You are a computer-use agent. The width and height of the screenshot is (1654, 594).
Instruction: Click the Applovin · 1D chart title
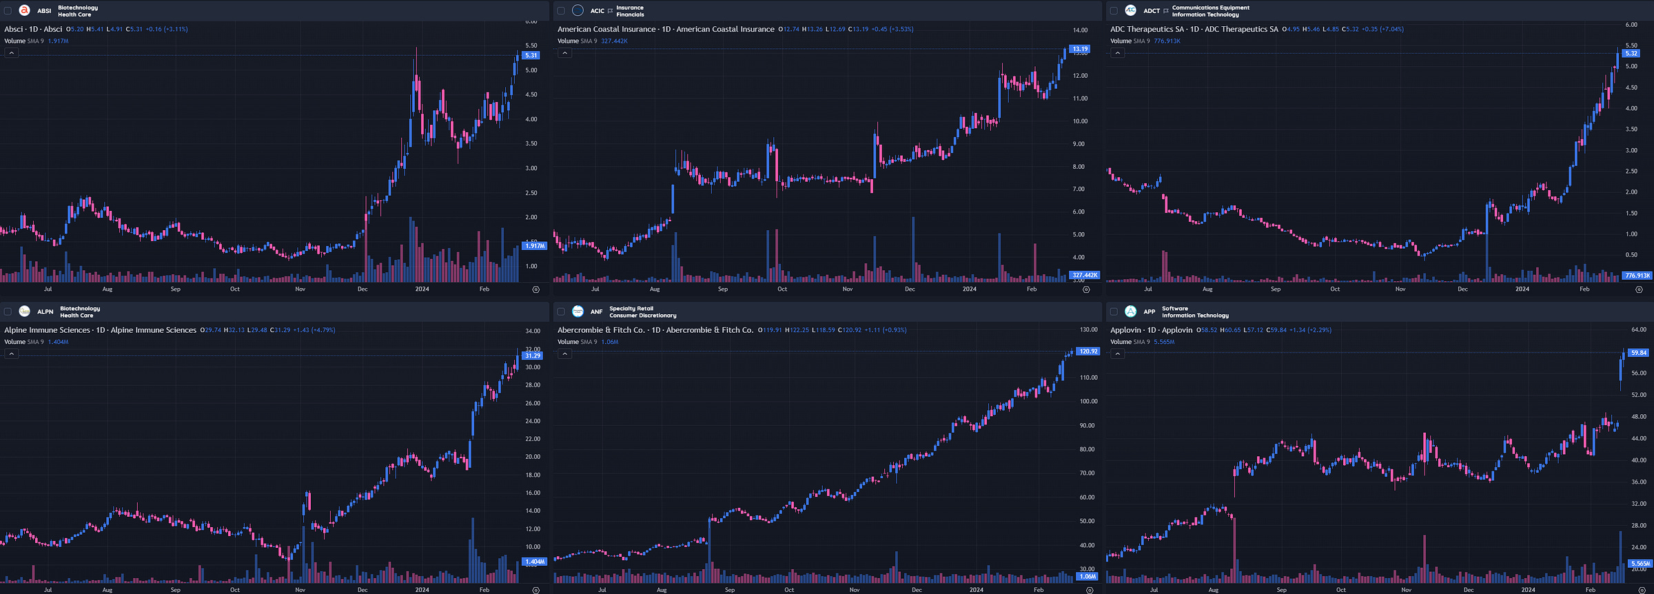[1151, 330]
